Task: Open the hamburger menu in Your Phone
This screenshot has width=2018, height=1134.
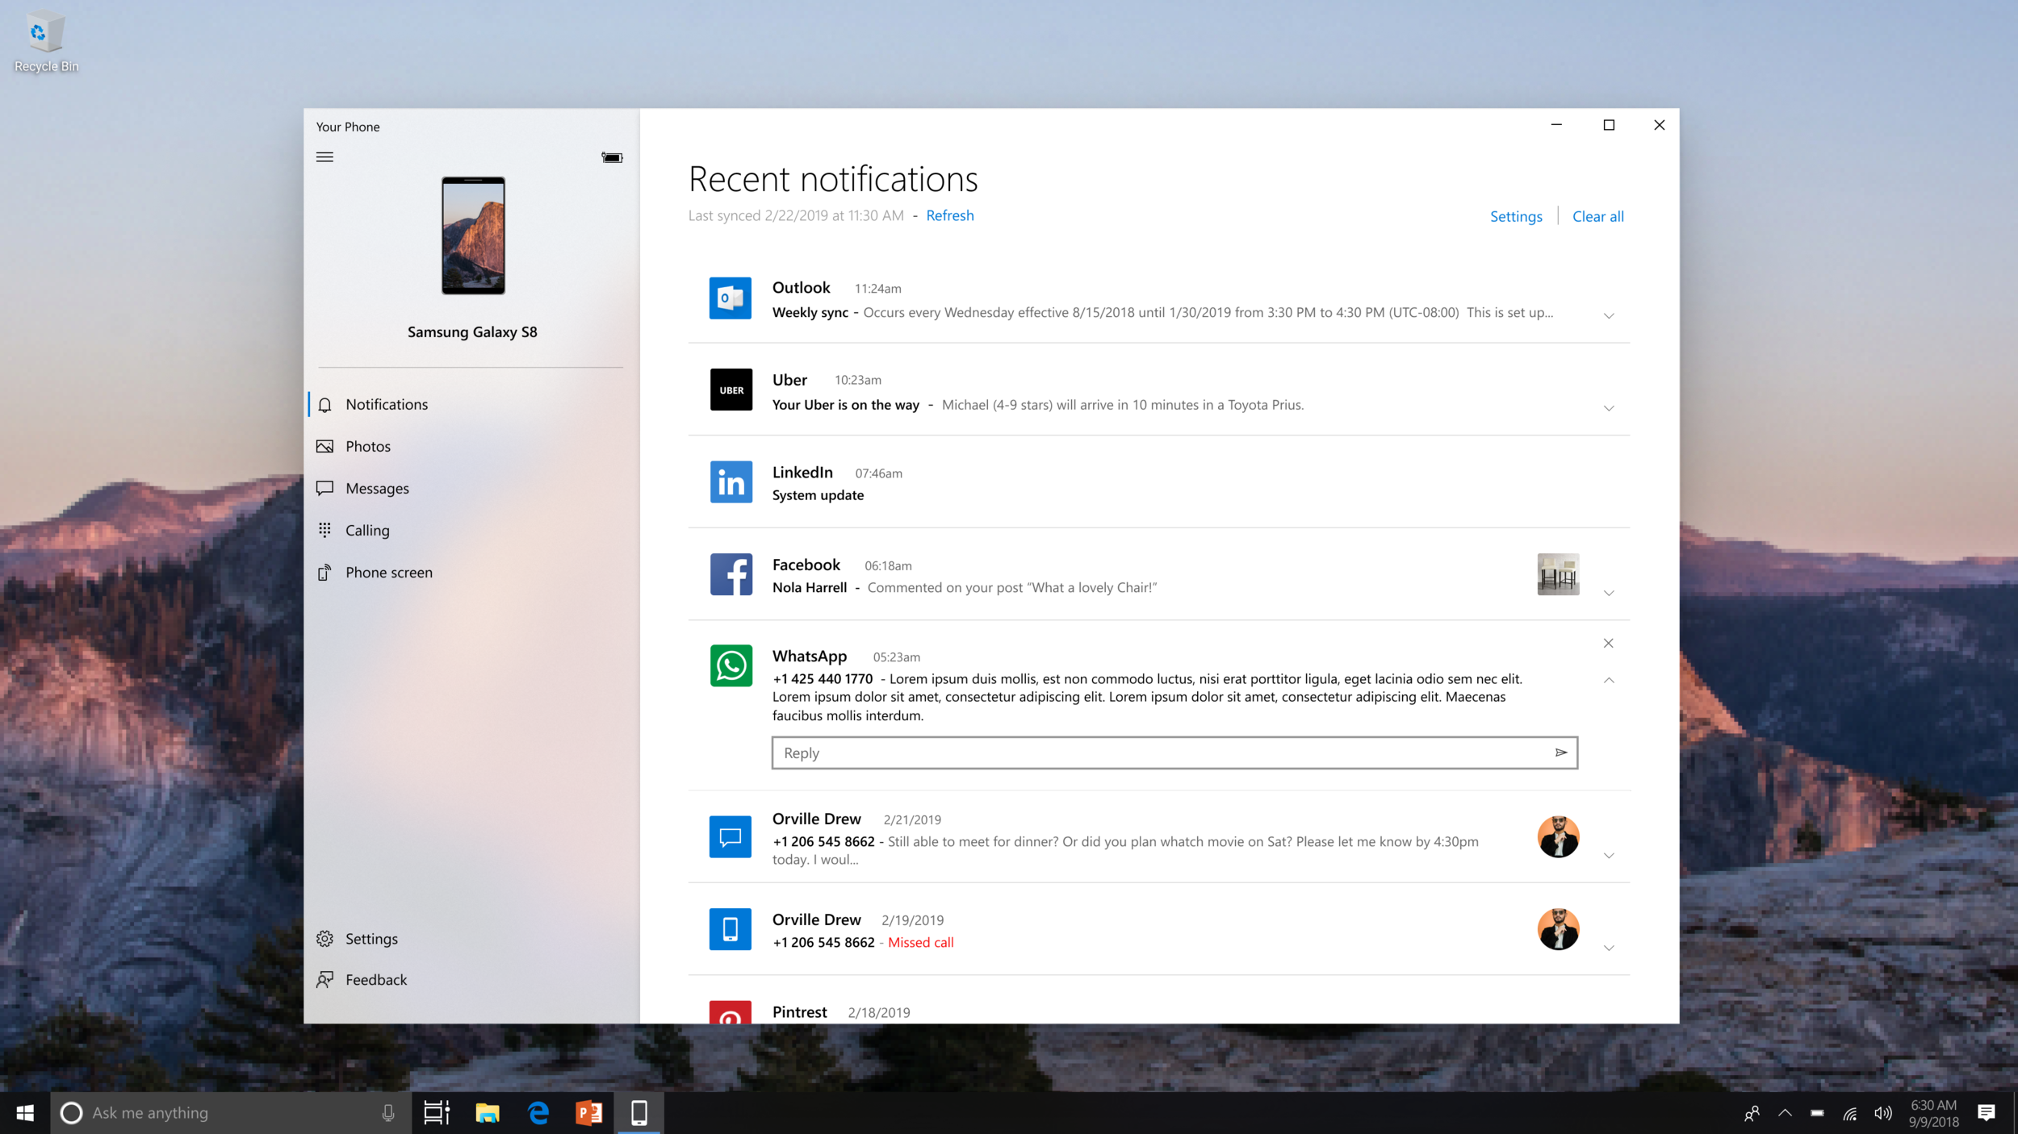Action: [324, 157]
